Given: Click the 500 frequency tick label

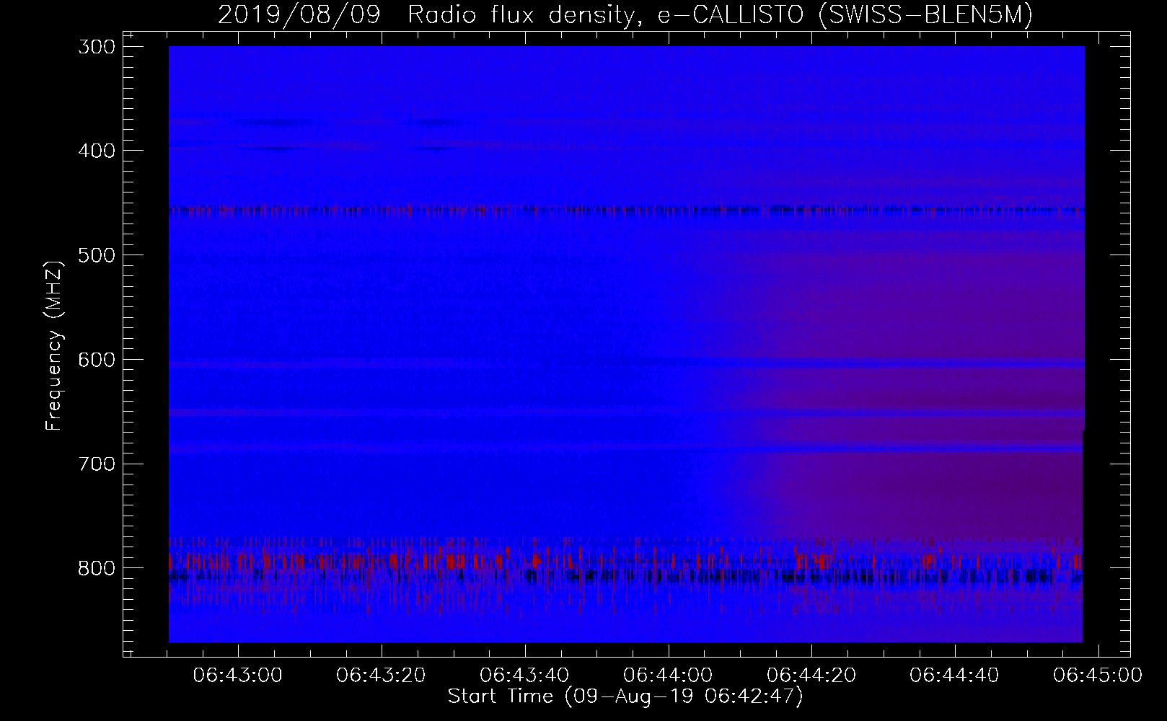Looking at the screenshot, I should point(95,255).
